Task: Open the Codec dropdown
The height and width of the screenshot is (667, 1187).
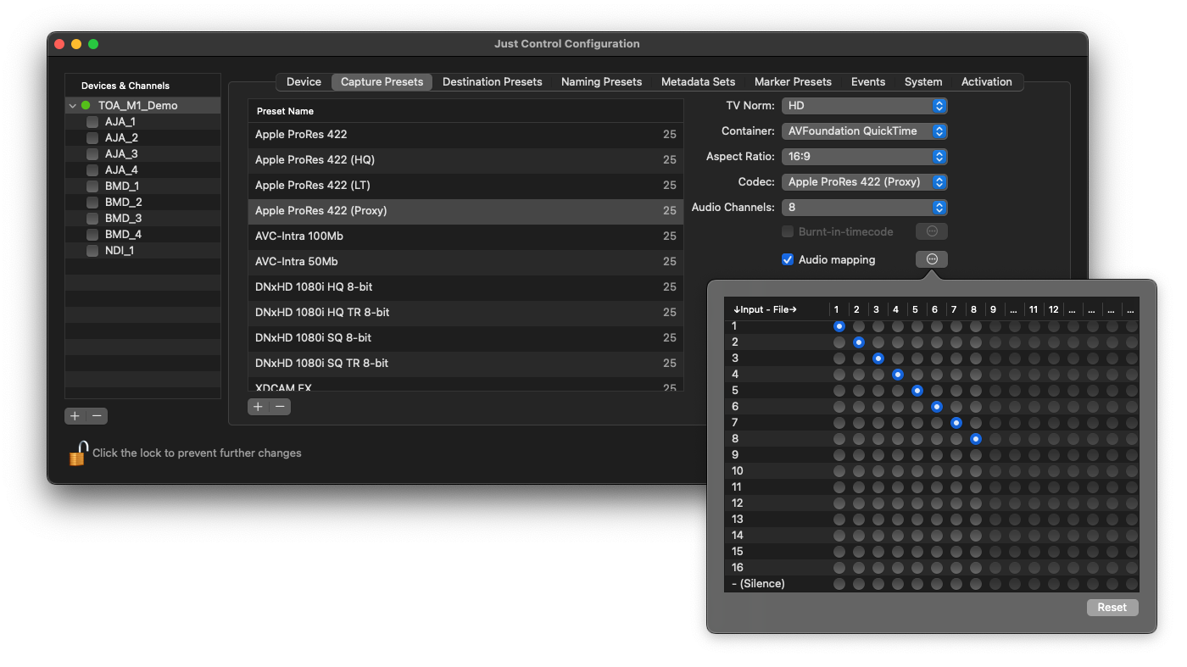Action: [x=864, y=182]
